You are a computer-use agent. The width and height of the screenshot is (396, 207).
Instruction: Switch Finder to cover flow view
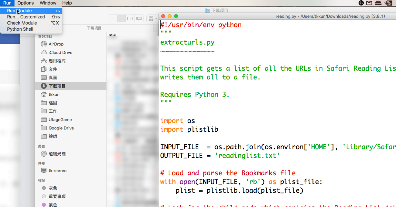[x=139, y=18]
